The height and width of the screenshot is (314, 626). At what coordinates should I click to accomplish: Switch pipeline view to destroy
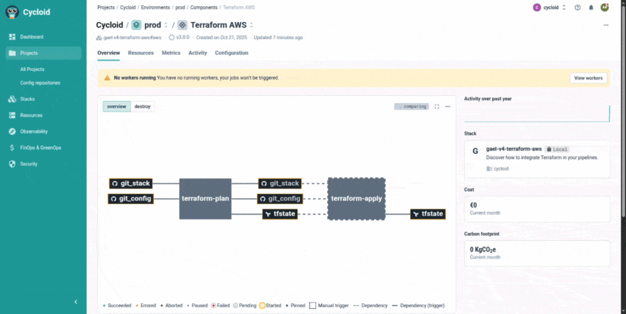click(x=142, y=106)
